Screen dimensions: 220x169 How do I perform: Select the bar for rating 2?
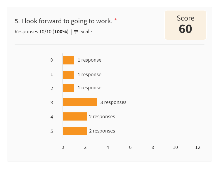(x=68, y=88)
